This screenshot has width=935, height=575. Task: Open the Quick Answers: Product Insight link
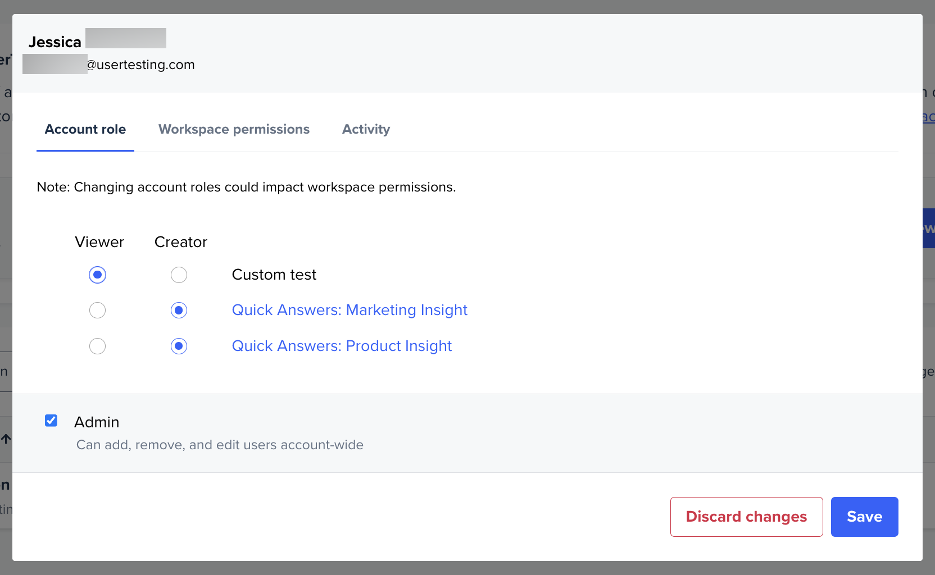[342, 345]
